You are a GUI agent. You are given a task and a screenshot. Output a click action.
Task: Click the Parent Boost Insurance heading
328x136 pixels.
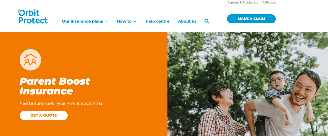[55, 86]
